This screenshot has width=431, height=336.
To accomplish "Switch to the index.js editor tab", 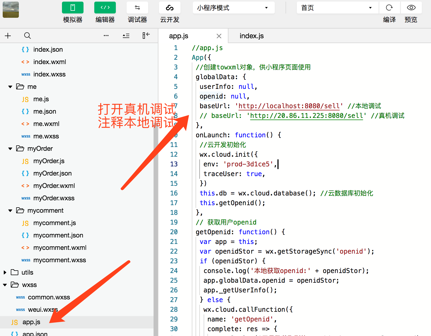I will click(x=252, y=36).
